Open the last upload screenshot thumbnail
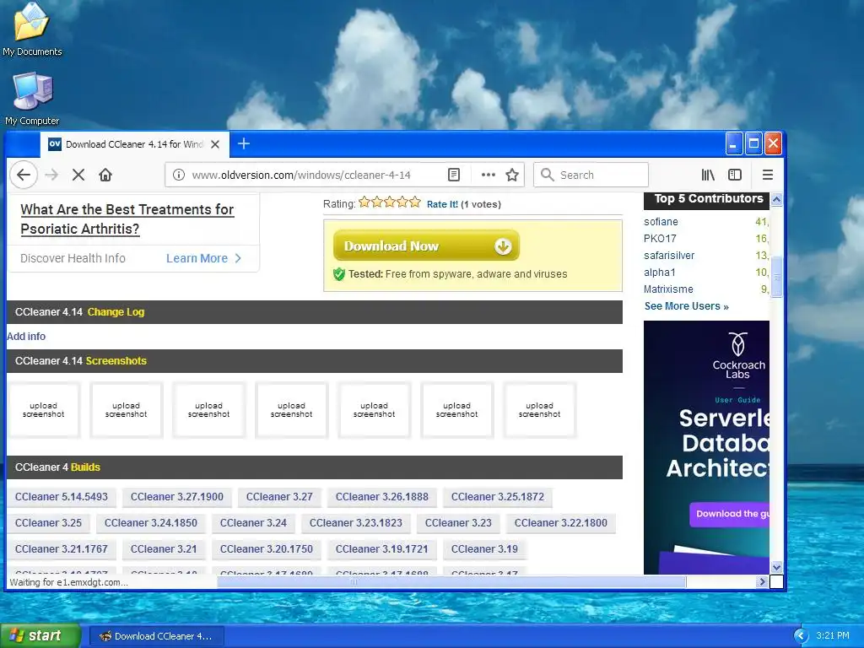 539,410
